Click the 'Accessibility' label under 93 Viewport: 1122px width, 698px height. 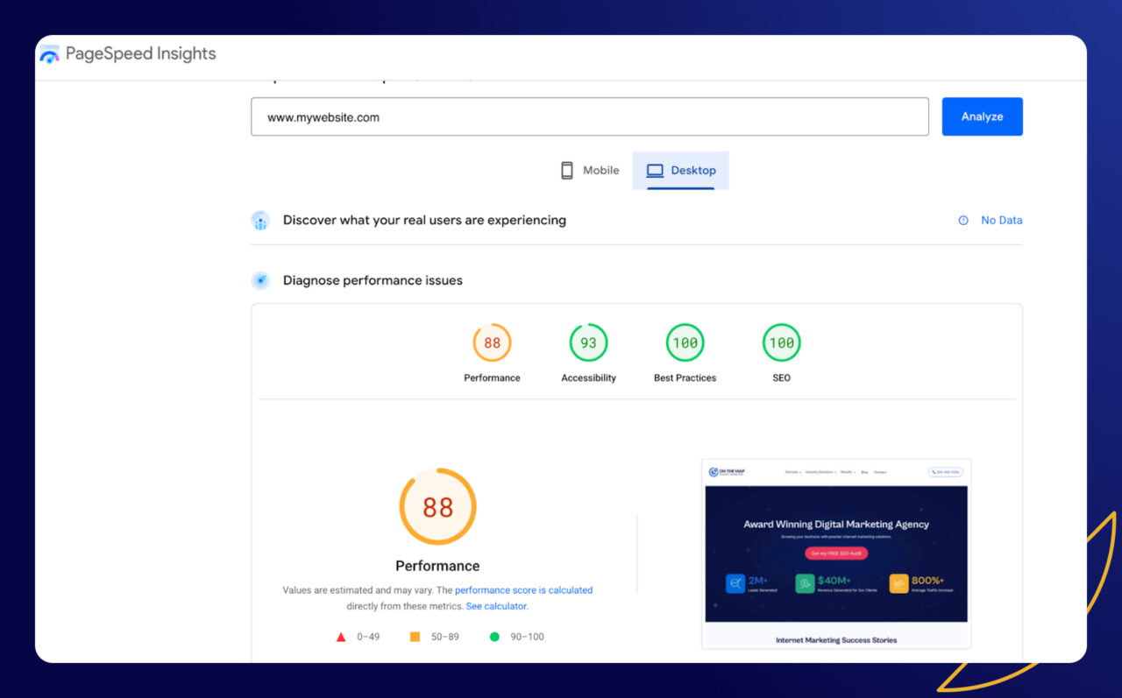tap(588, 378)
